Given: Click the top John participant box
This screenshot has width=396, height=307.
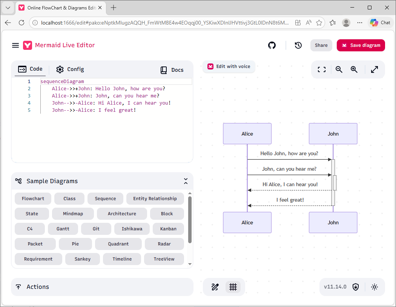Looking at the screenshot, I should click(x=333, y=134).
